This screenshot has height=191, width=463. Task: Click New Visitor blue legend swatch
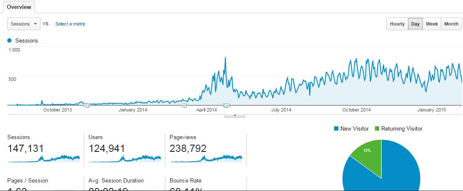[x=336, y=128]
